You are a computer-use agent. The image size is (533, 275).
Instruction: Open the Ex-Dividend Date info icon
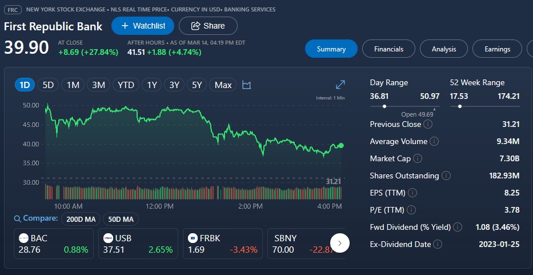(438, 244)
